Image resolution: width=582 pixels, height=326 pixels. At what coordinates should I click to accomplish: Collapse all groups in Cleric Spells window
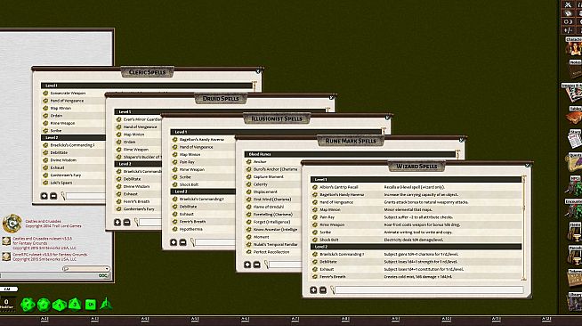pyautogui.click(x=53, y=196)
